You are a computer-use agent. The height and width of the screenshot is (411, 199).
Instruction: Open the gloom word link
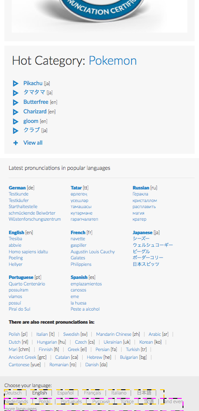click(x=31, y=121)
